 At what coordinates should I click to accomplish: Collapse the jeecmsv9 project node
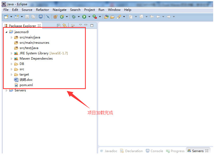(x=6, y=32)
